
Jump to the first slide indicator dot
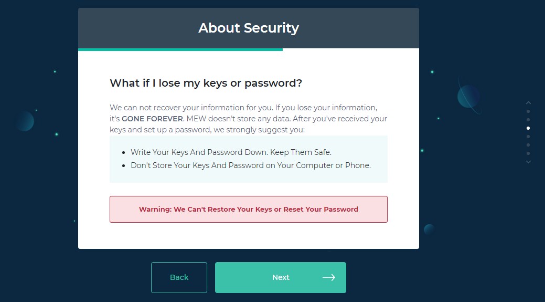(x=528, y=111)
